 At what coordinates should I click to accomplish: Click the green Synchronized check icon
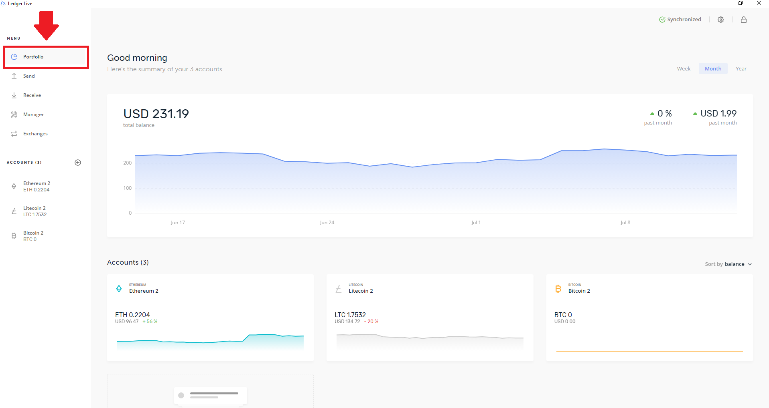tap(662, 20)
